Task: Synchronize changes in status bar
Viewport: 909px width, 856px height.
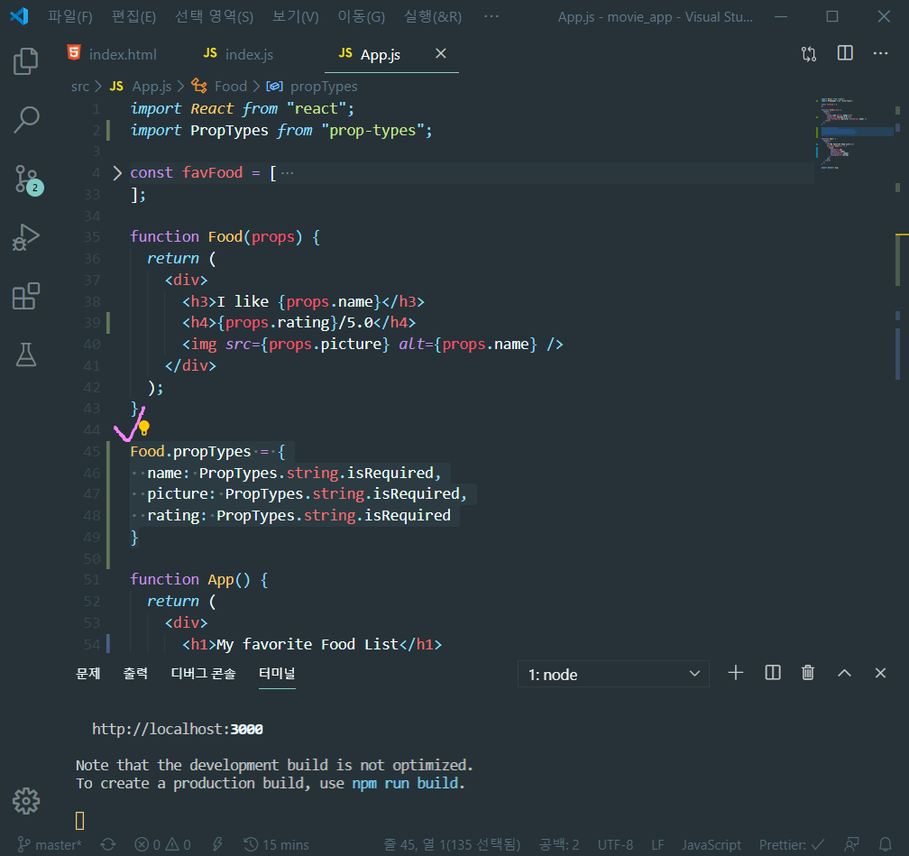Action: [x=108, y=844]
